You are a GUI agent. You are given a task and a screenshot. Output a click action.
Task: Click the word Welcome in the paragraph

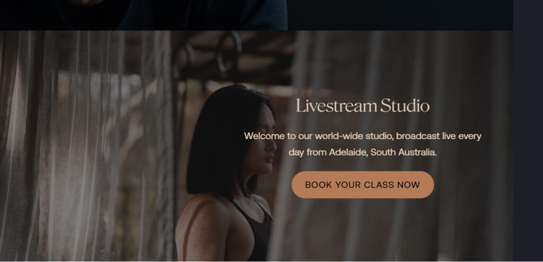click(x=264, y=136)
